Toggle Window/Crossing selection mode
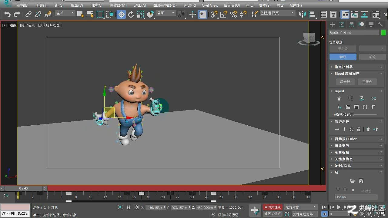 click(110, 14)
